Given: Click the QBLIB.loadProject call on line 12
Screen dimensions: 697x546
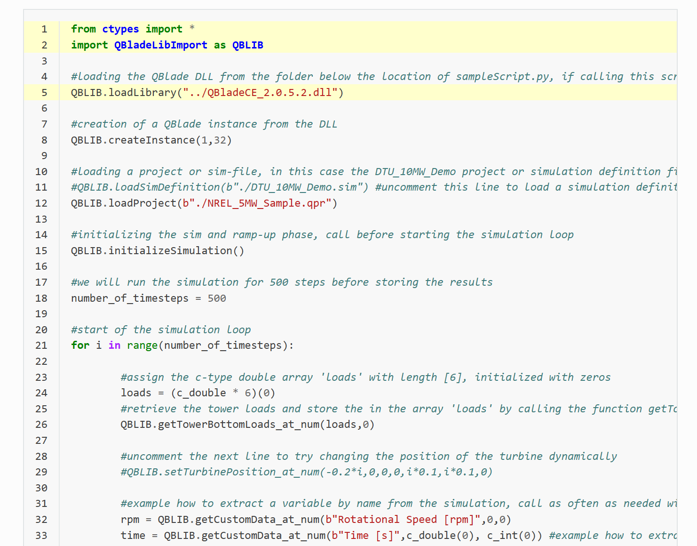Looking at the screenshot, I should coord(204,203).
